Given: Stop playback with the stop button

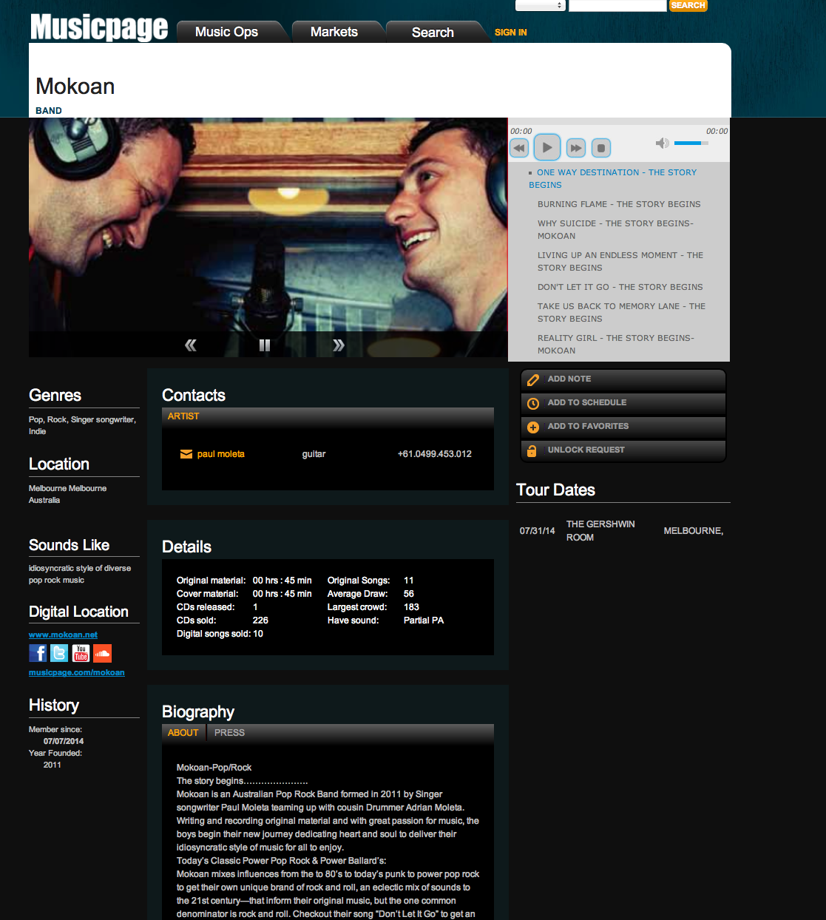Looking at the screenshot, I should pos(601,148).
